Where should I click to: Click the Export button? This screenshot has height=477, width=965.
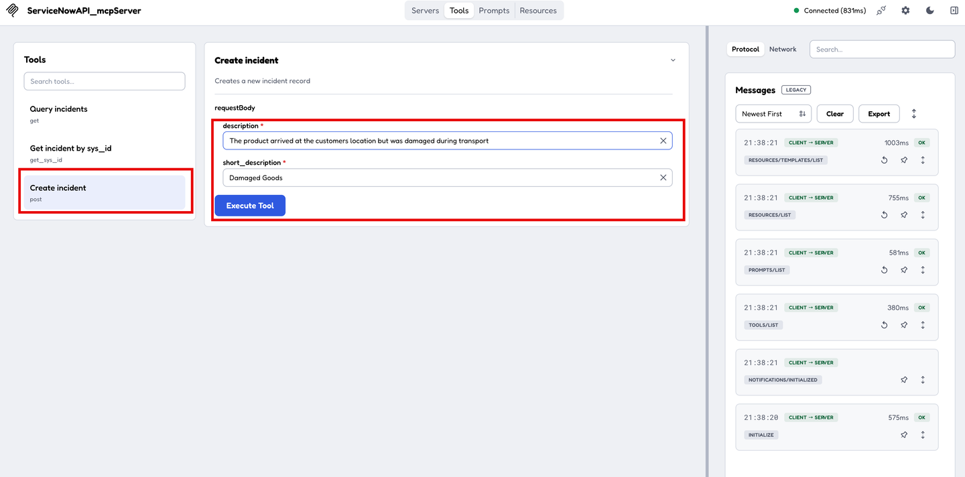pos(879,114)
